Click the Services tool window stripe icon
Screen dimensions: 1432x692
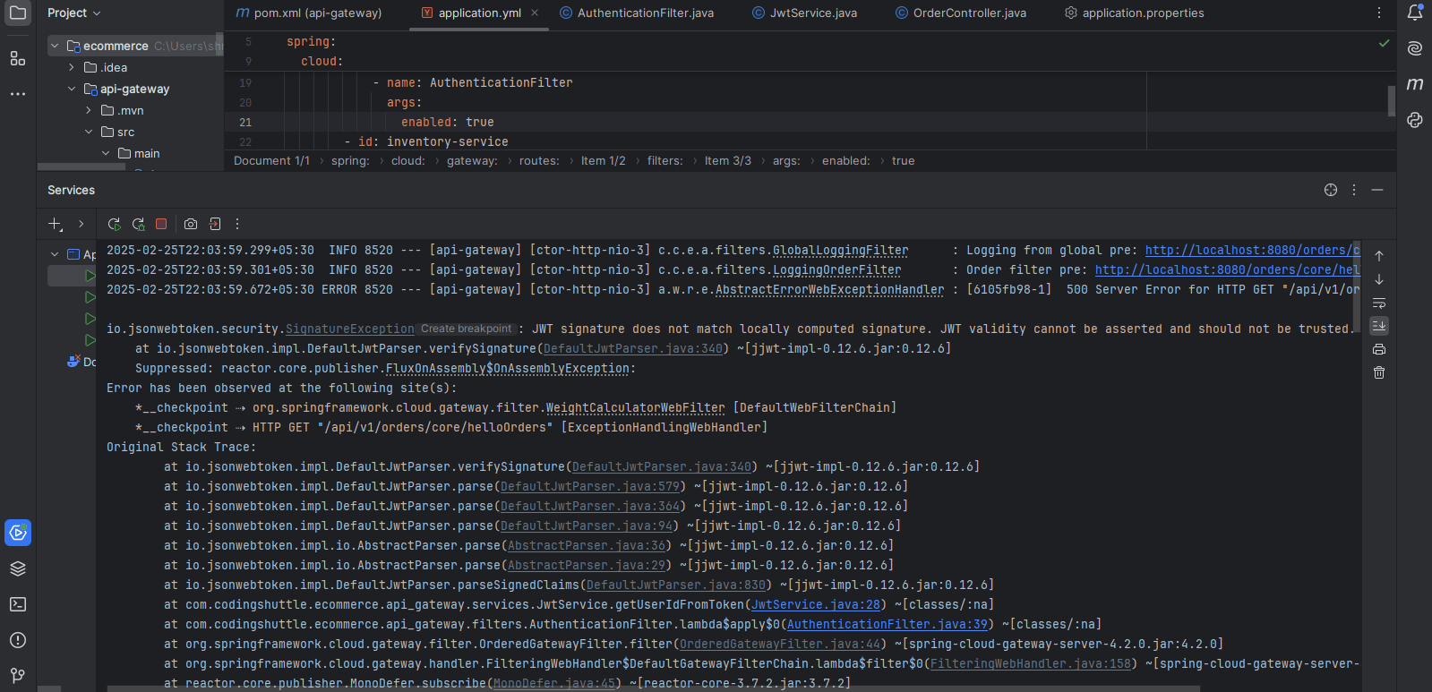(18, 533)
